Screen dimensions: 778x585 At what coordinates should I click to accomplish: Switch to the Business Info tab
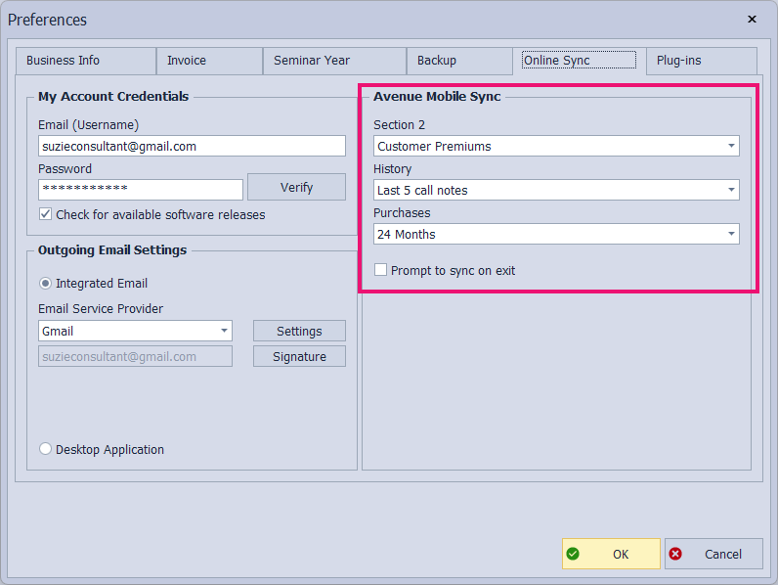coord(85,61)
